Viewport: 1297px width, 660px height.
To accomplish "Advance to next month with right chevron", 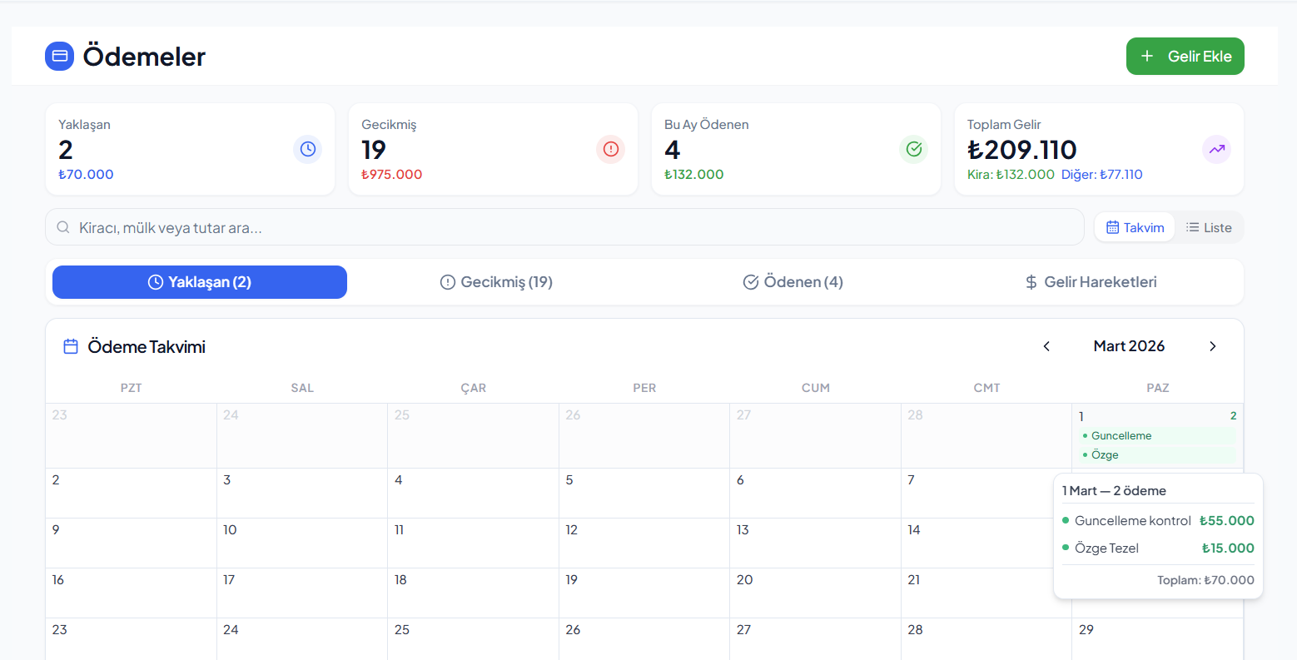I will 1213,346.
